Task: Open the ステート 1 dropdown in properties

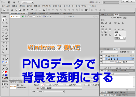Action: [51, 92]
